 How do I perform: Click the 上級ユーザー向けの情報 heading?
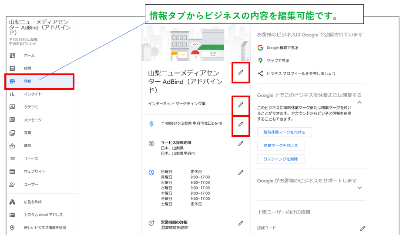point(284,212)
